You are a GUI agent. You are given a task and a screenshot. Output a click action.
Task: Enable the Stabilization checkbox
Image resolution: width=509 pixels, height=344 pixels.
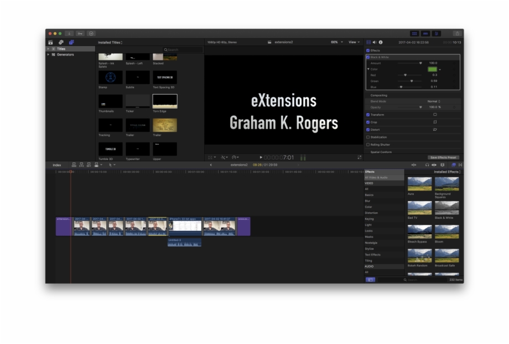point(367,137)
